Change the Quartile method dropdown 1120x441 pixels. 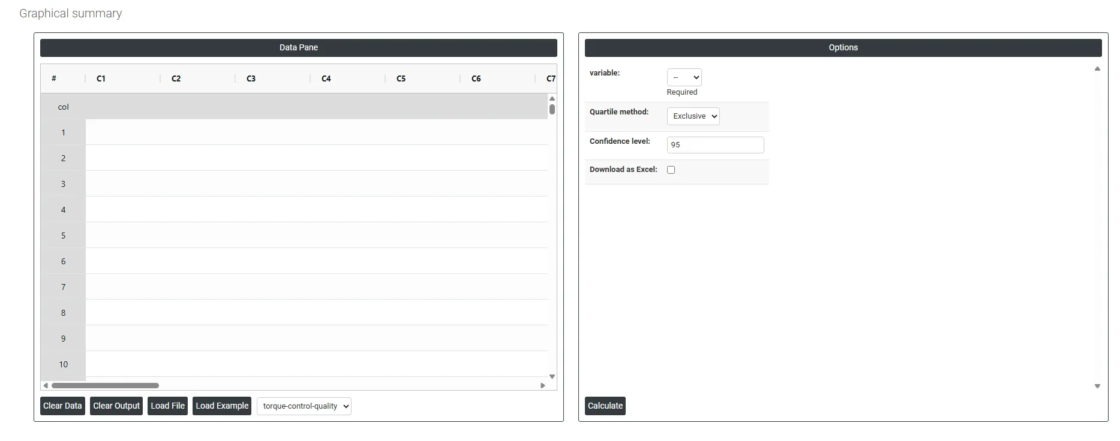tap(693, 116)
